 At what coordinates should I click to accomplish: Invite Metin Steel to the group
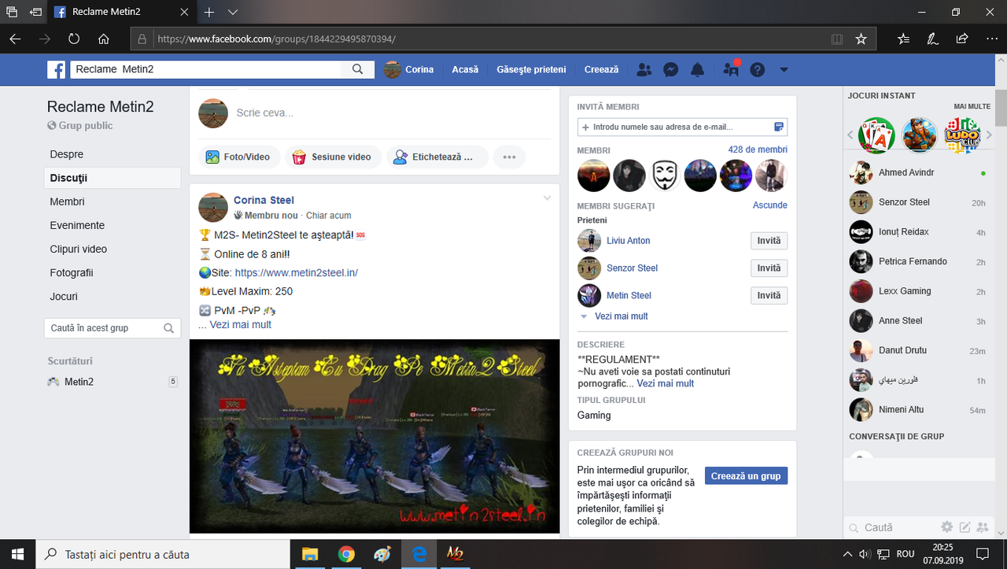[769, 296]
